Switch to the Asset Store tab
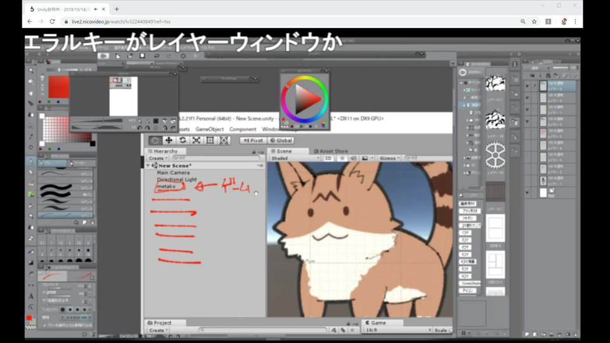 pyautogui.click(x=330, y=151)
